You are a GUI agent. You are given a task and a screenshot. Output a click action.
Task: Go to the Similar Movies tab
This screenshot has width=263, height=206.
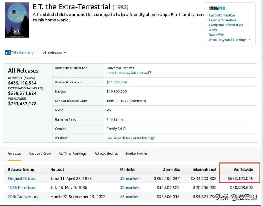pos(136,154)
